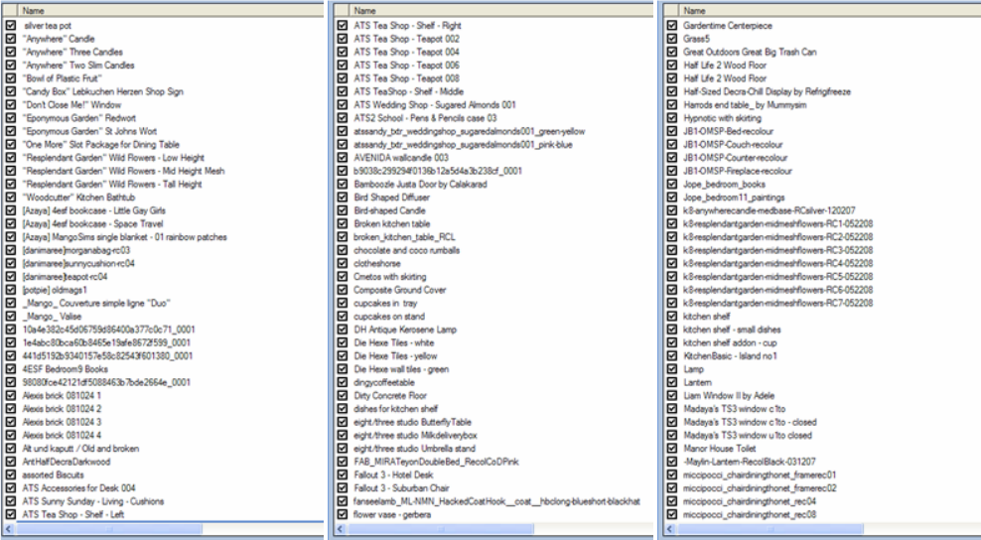Select [potpie] oldmags1 entry

[x=55, y=290]
